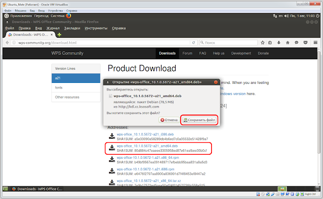Click Отмена button in dialog
This screenshot has width=323, height=199.
(169, 120)
